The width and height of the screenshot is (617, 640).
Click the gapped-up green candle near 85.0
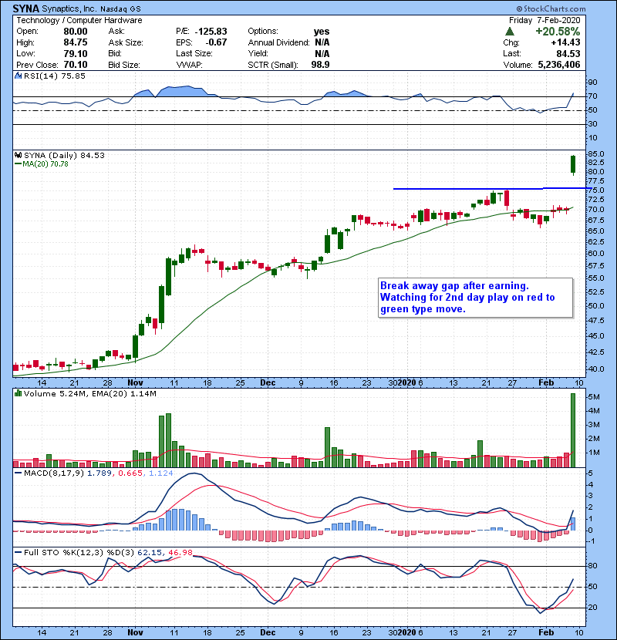pyautogui.click(x=573, y=165)
